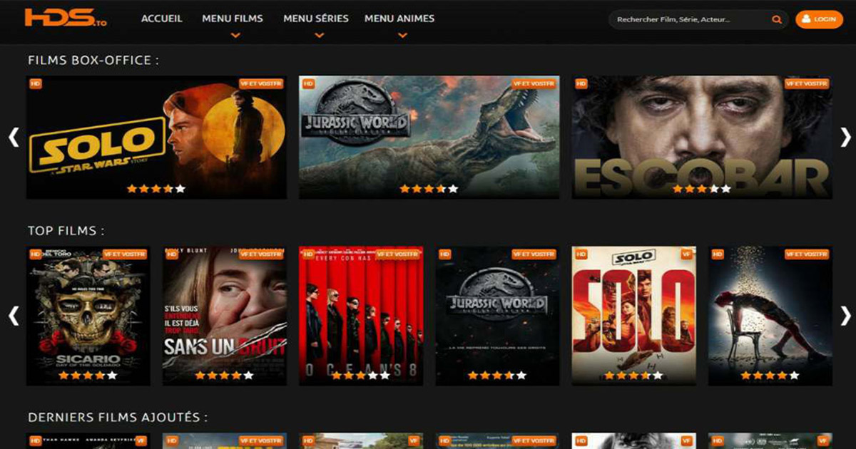Viewport: 856px width, 449px height.
Task: Select the Ocean's 8 movie poster
Action: (361, 315)
